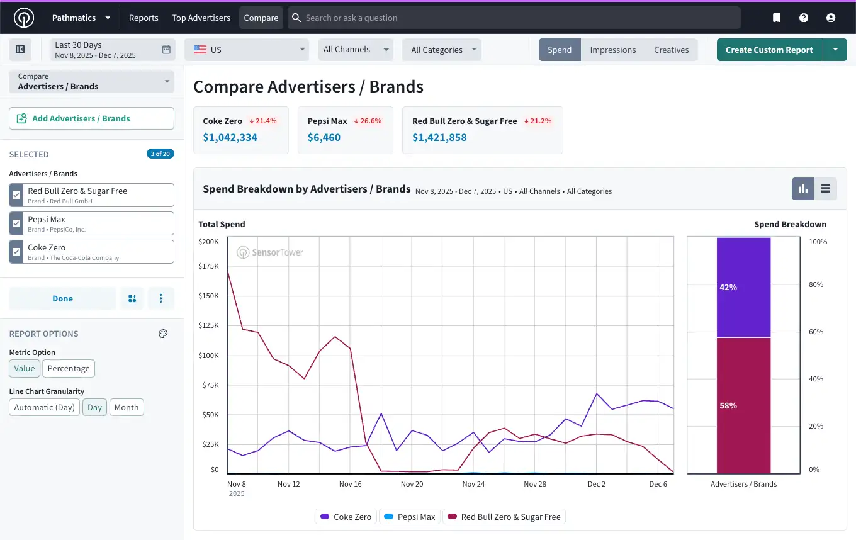Set line chart granularity to Day
The height and width of the screenshot is (540, 856).
point(95,408)
